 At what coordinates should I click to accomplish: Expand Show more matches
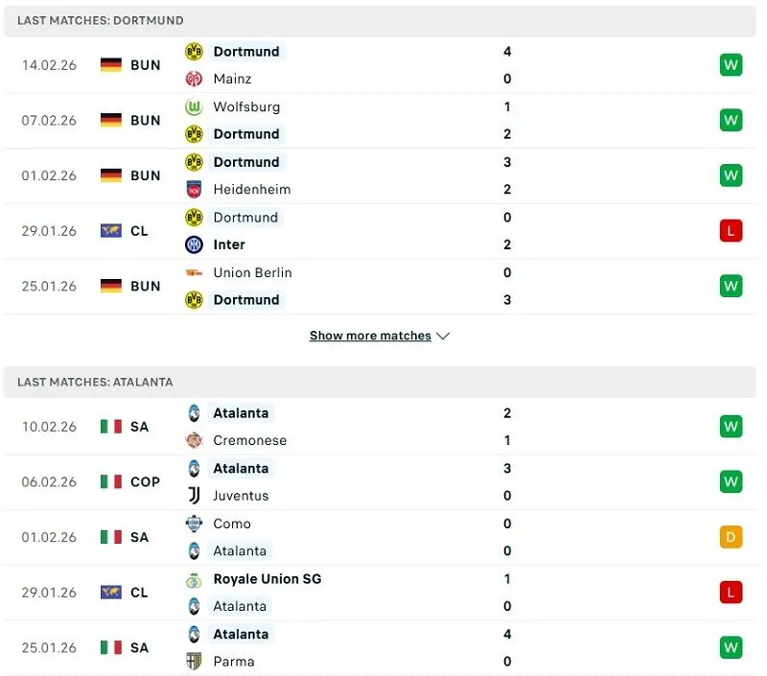click(369, 336)
